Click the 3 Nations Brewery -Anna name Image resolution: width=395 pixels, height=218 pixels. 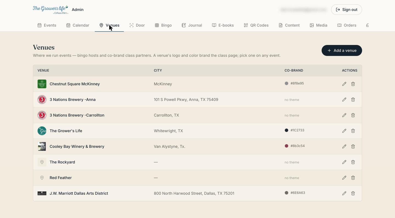pyautogui.click(x=73, y=100)
